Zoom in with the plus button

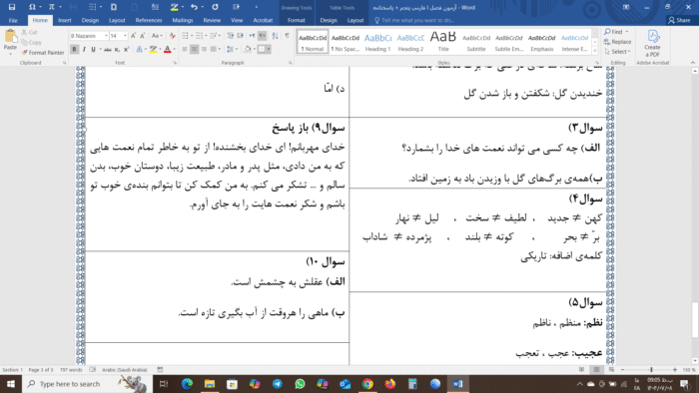(x=675, y=370)
